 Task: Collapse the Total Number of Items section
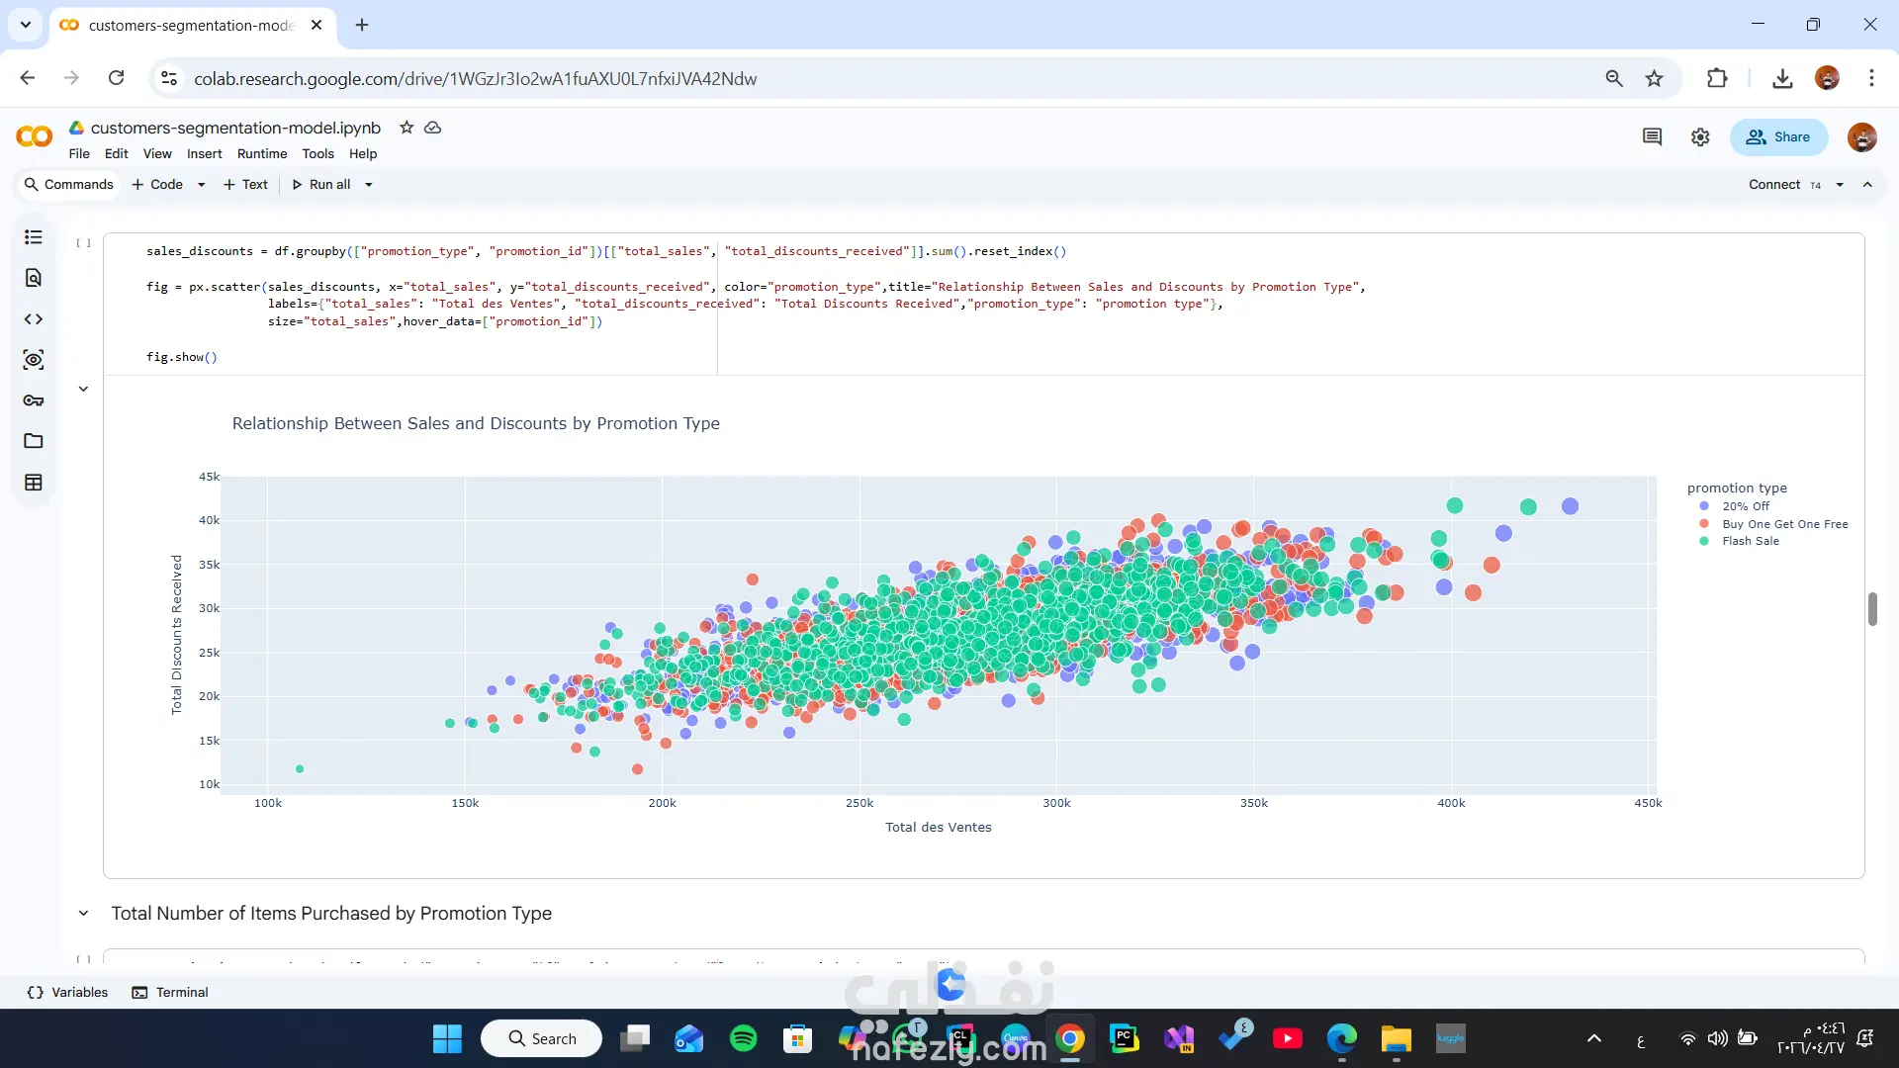[84, 914]
